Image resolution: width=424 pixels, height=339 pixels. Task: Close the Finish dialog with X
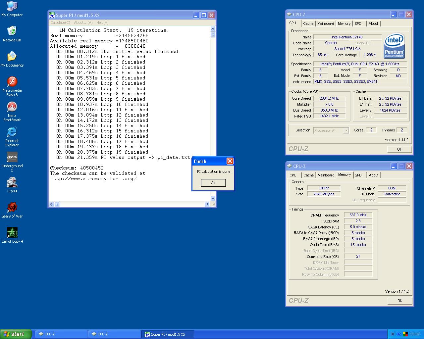point(230,161)
